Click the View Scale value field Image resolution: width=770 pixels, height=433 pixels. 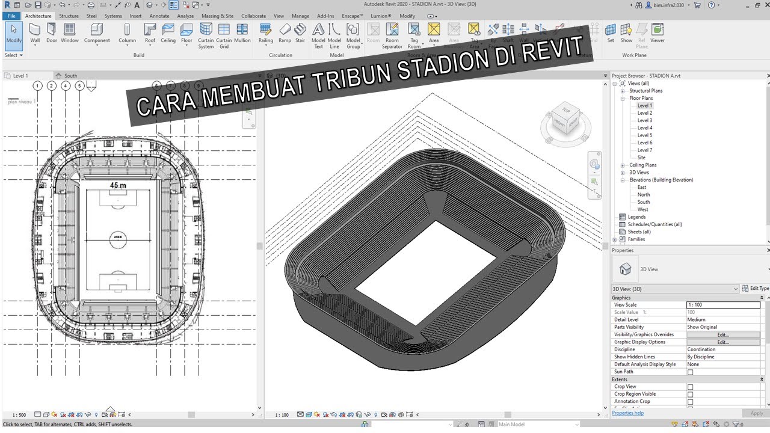pyautogui.click(x=724, y=305)
